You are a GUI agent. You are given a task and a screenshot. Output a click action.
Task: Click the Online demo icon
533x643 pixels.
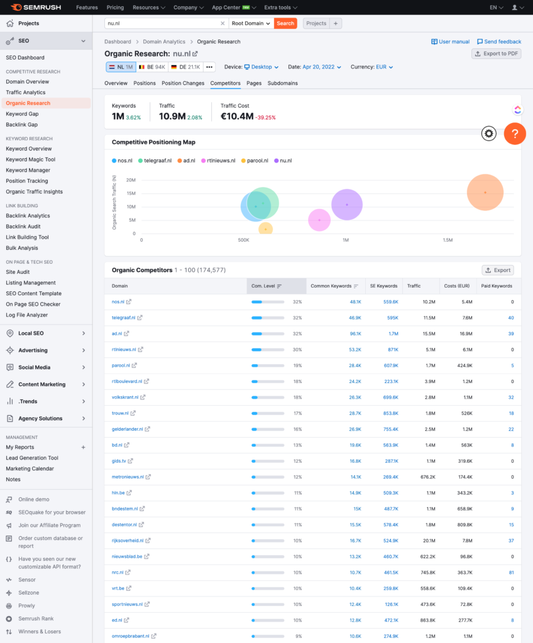pos(9,499)
